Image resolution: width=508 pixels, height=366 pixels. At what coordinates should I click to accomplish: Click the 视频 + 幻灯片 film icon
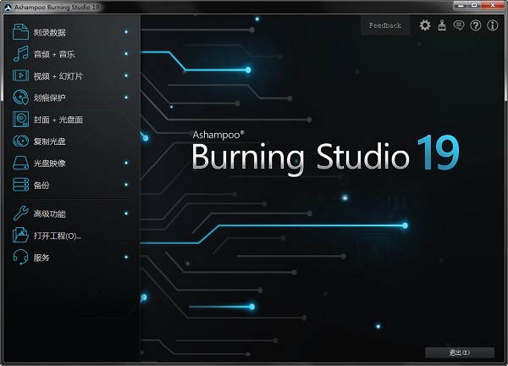point(20,75)
